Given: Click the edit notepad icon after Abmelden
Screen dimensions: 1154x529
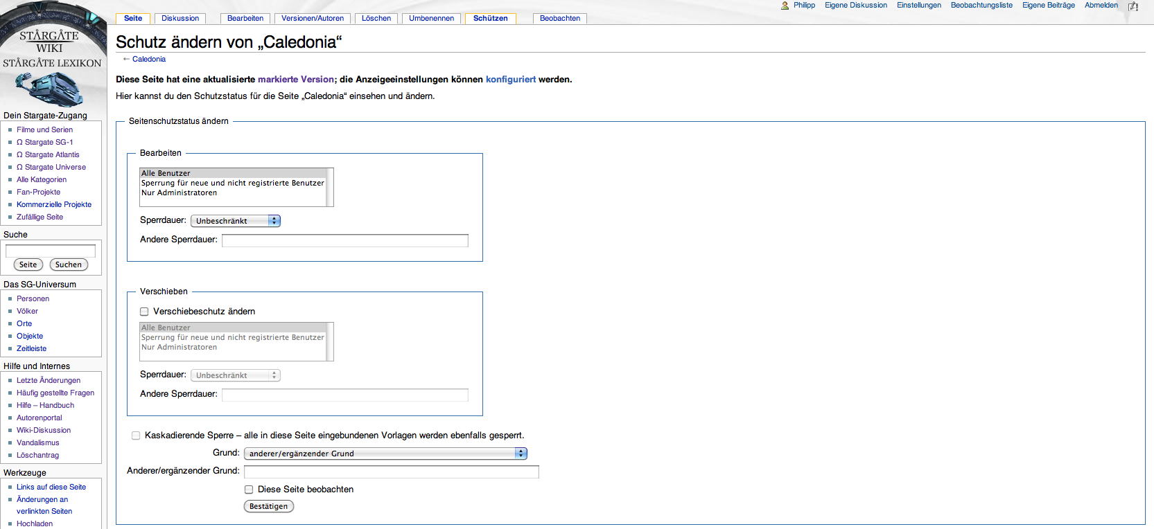Looking at the screenshot, I should pos(1133,6).
